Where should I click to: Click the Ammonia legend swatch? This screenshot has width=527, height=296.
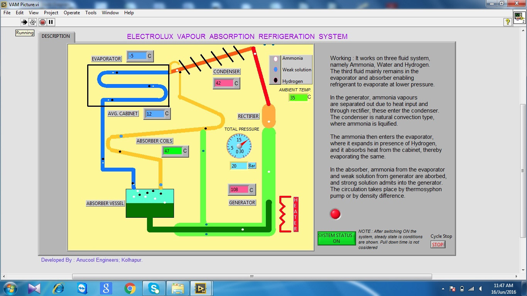pyautogui.click(x=275, y=59)
